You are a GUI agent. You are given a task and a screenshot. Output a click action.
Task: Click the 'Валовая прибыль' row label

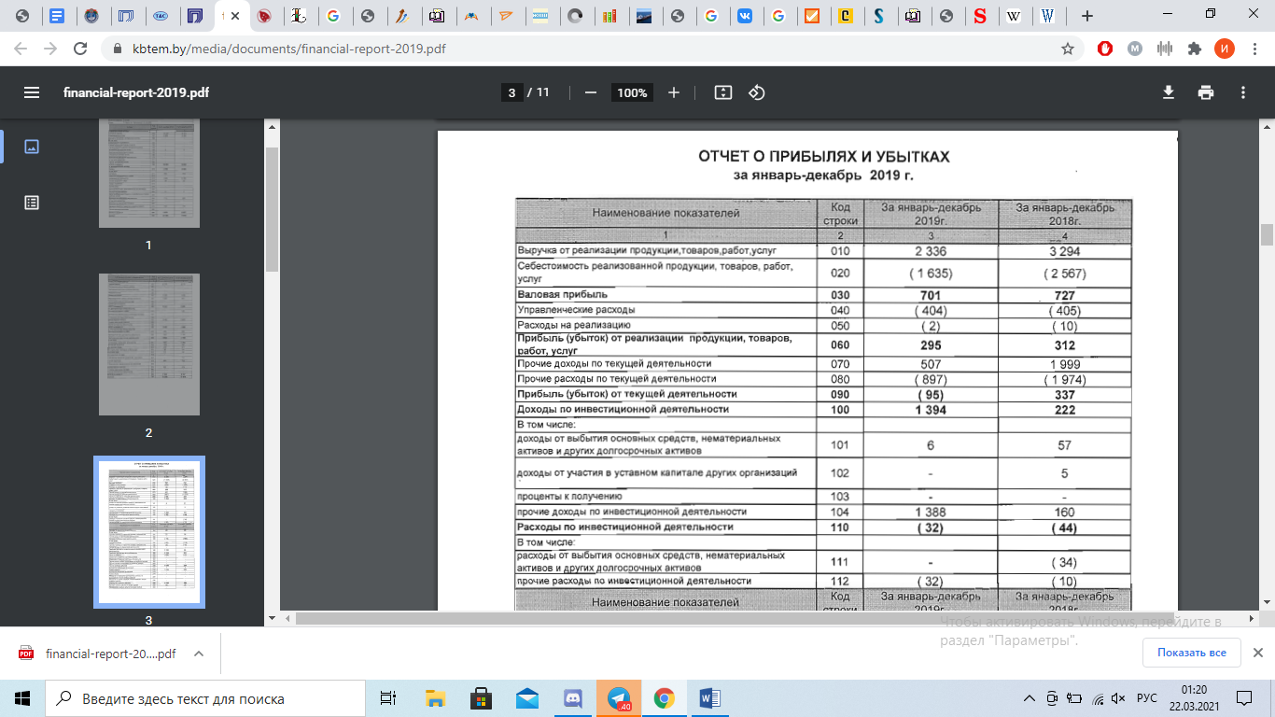click(562, 294)
